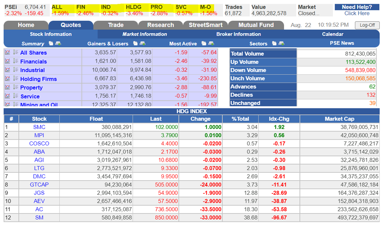Click the list icon beside Property
Screen dimensions: 383x225
[x=15, y=87]
